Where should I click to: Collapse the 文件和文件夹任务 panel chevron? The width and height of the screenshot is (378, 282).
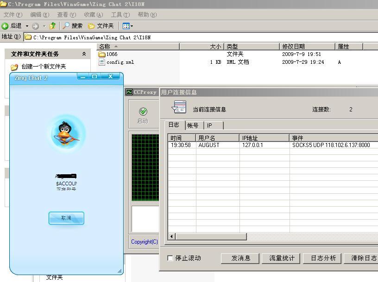tap(84, 54)
